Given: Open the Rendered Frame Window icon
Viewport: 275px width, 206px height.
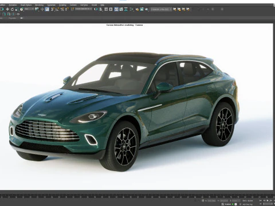Looking at the screenshot, I should pos(142,9).
